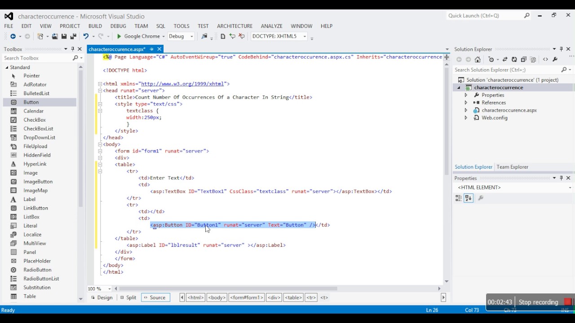Click the Quick Launch search icon
The height and width of the screenshot is (323, 575).
(526, 16)
